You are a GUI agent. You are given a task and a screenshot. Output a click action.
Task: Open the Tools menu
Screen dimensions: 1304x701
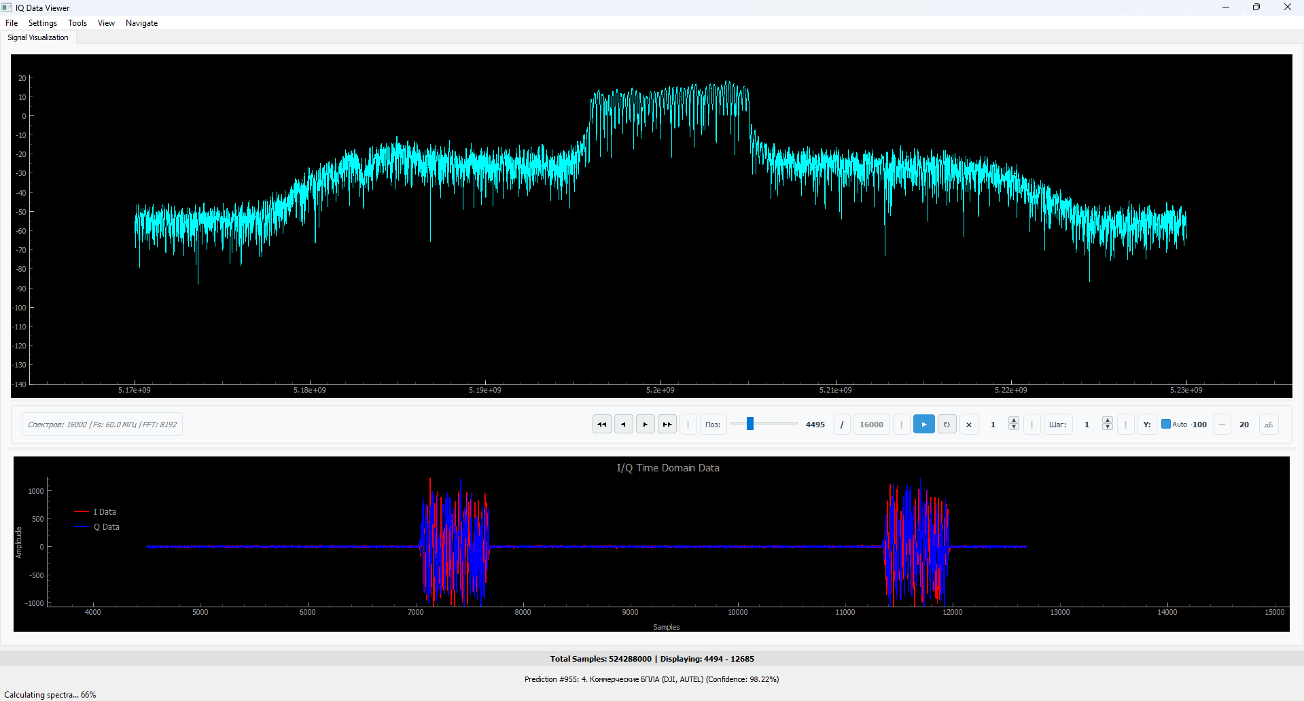pyautogui.click(x=77, y=23)
